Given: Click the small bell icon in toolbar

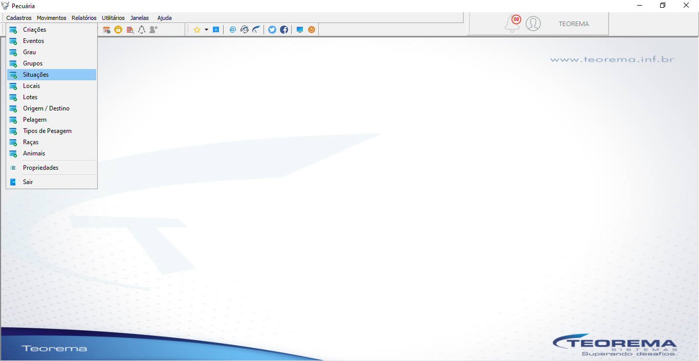Looking at the screenshot, I should [x=142, y=30].
